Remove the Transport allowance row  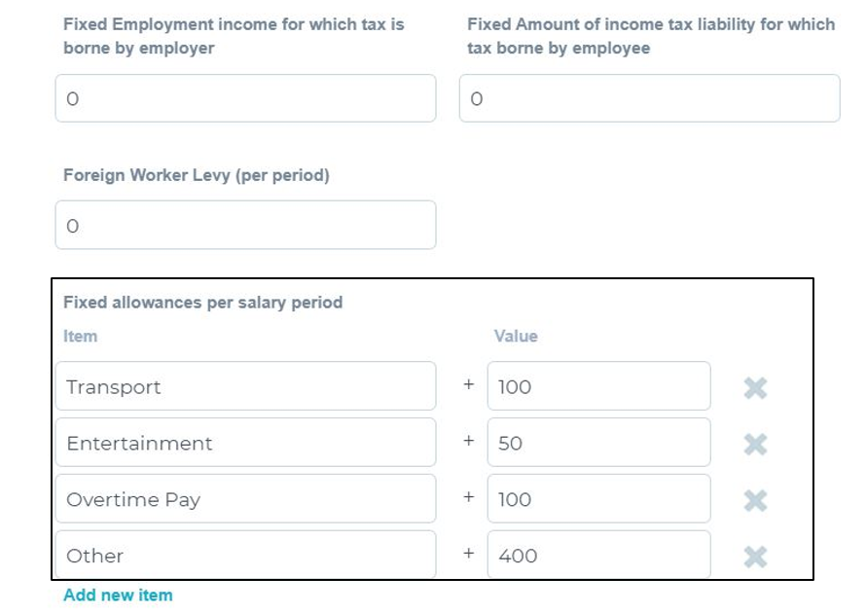click(755, 387)
